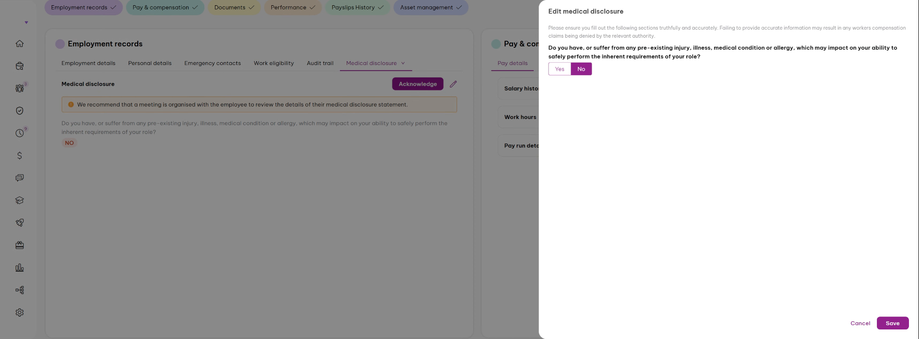The image size is (919, 339).
Task: Select No for pre-existing condition
Action: (581, 69)
